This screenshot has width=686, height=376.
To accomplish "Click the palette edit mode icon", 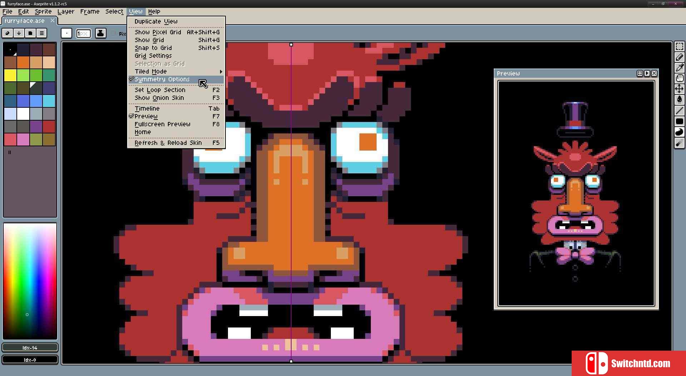I will 8,33.
